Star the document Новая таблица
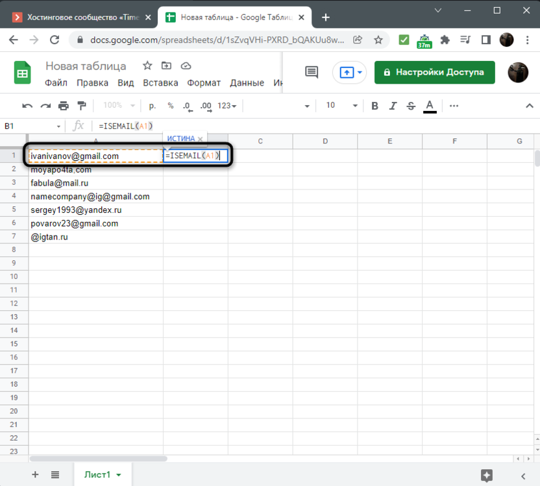The width and height of the screenshot is (540, 486). click(147, 66)
